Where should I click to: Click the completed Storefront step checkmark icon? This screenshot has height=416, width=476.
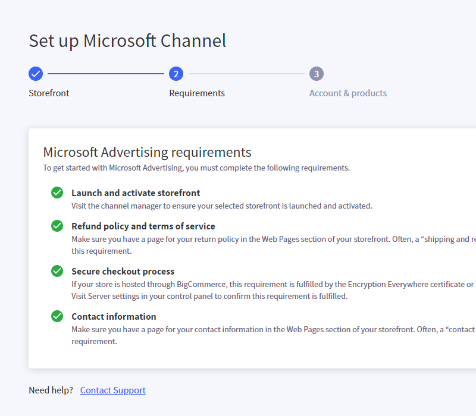[36, 74]
